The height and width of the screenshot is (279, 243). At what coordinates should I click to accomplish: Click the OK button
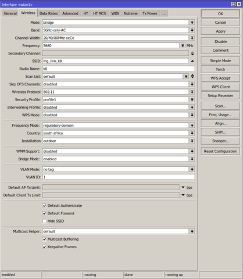coord(220,14)
